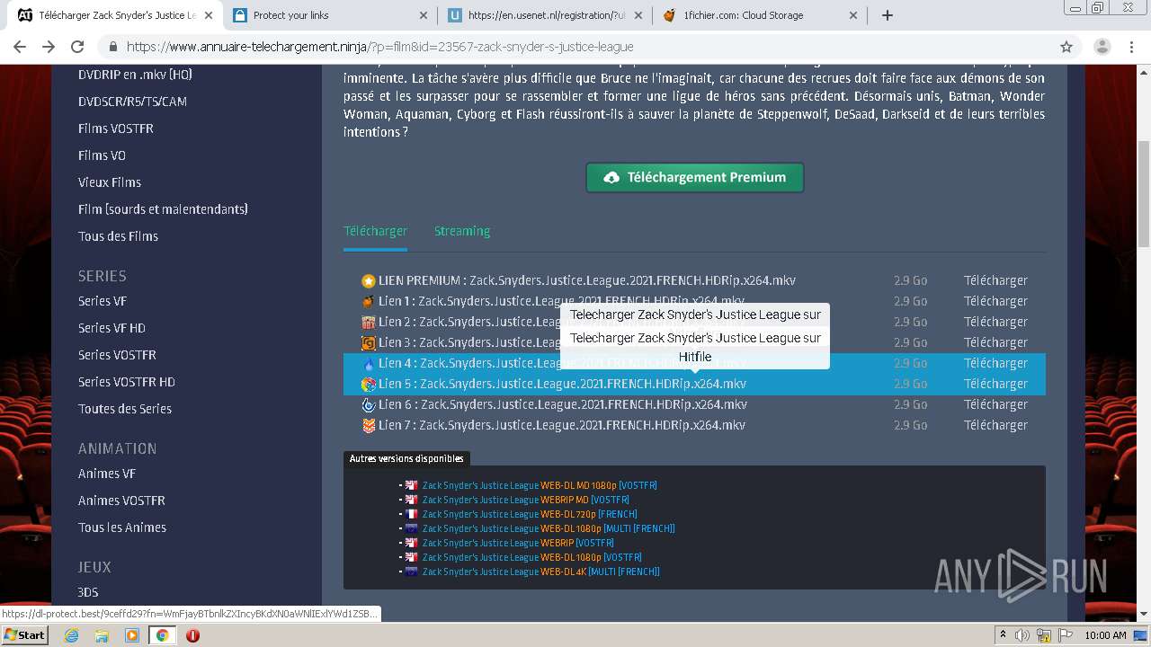Switch to Protect your links tab

[329, 15]
